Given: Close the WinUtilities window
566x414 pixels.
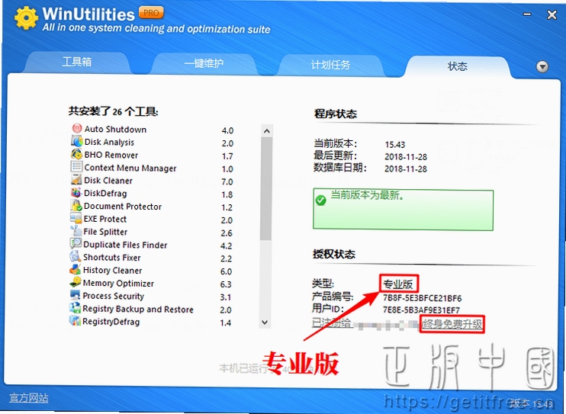Looking at the screenshot, I should tap(552, 14).
